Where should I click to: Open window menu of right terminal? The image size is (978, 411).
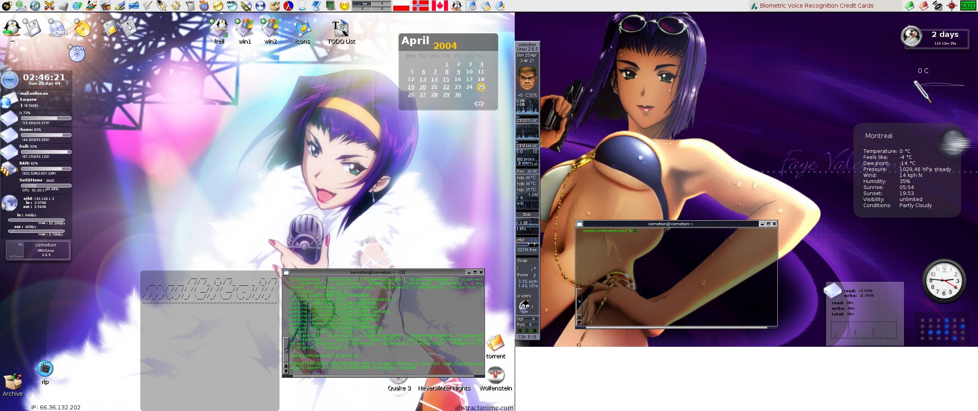coord(579,224)
